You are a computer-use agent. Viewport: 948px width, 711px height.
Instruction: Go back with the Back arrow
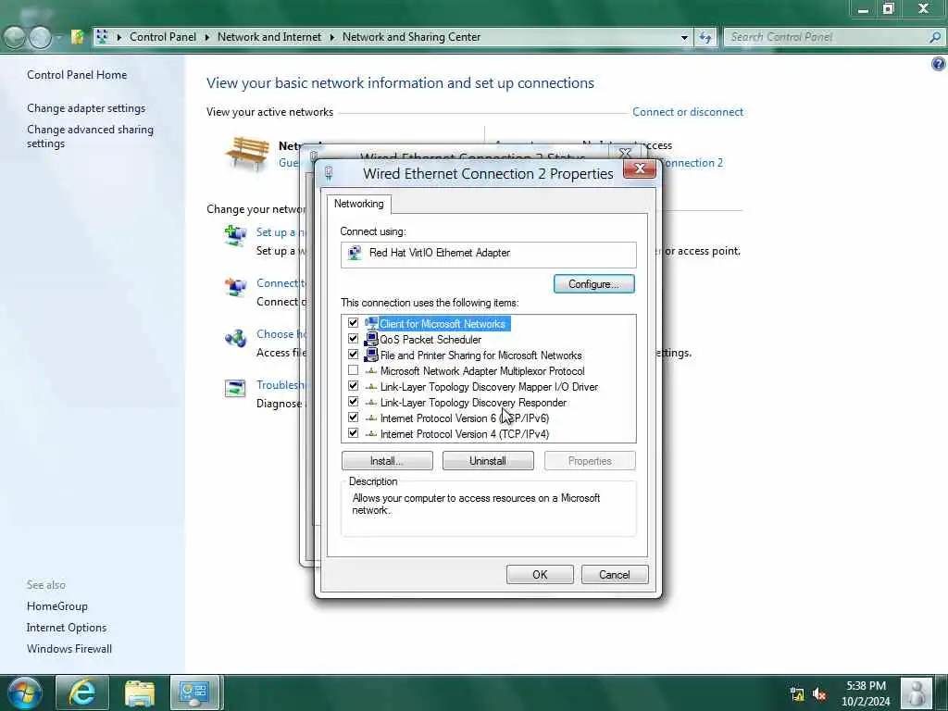(x=15, y=37)
